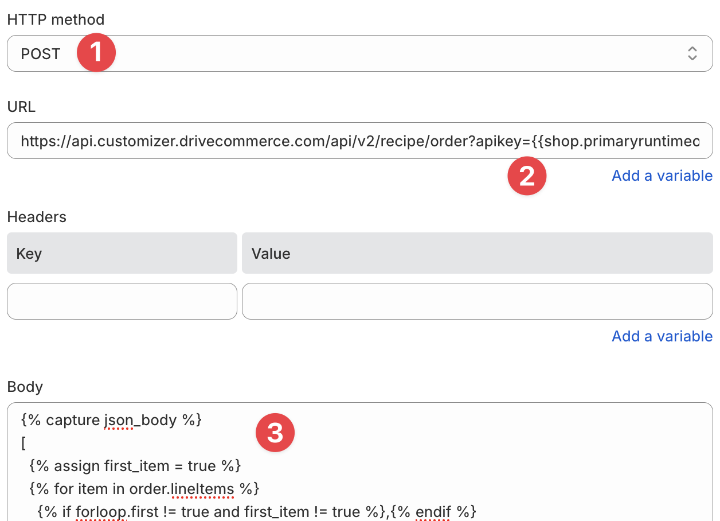
Task: Click the empty header Key input
Action: click(122, 301)
